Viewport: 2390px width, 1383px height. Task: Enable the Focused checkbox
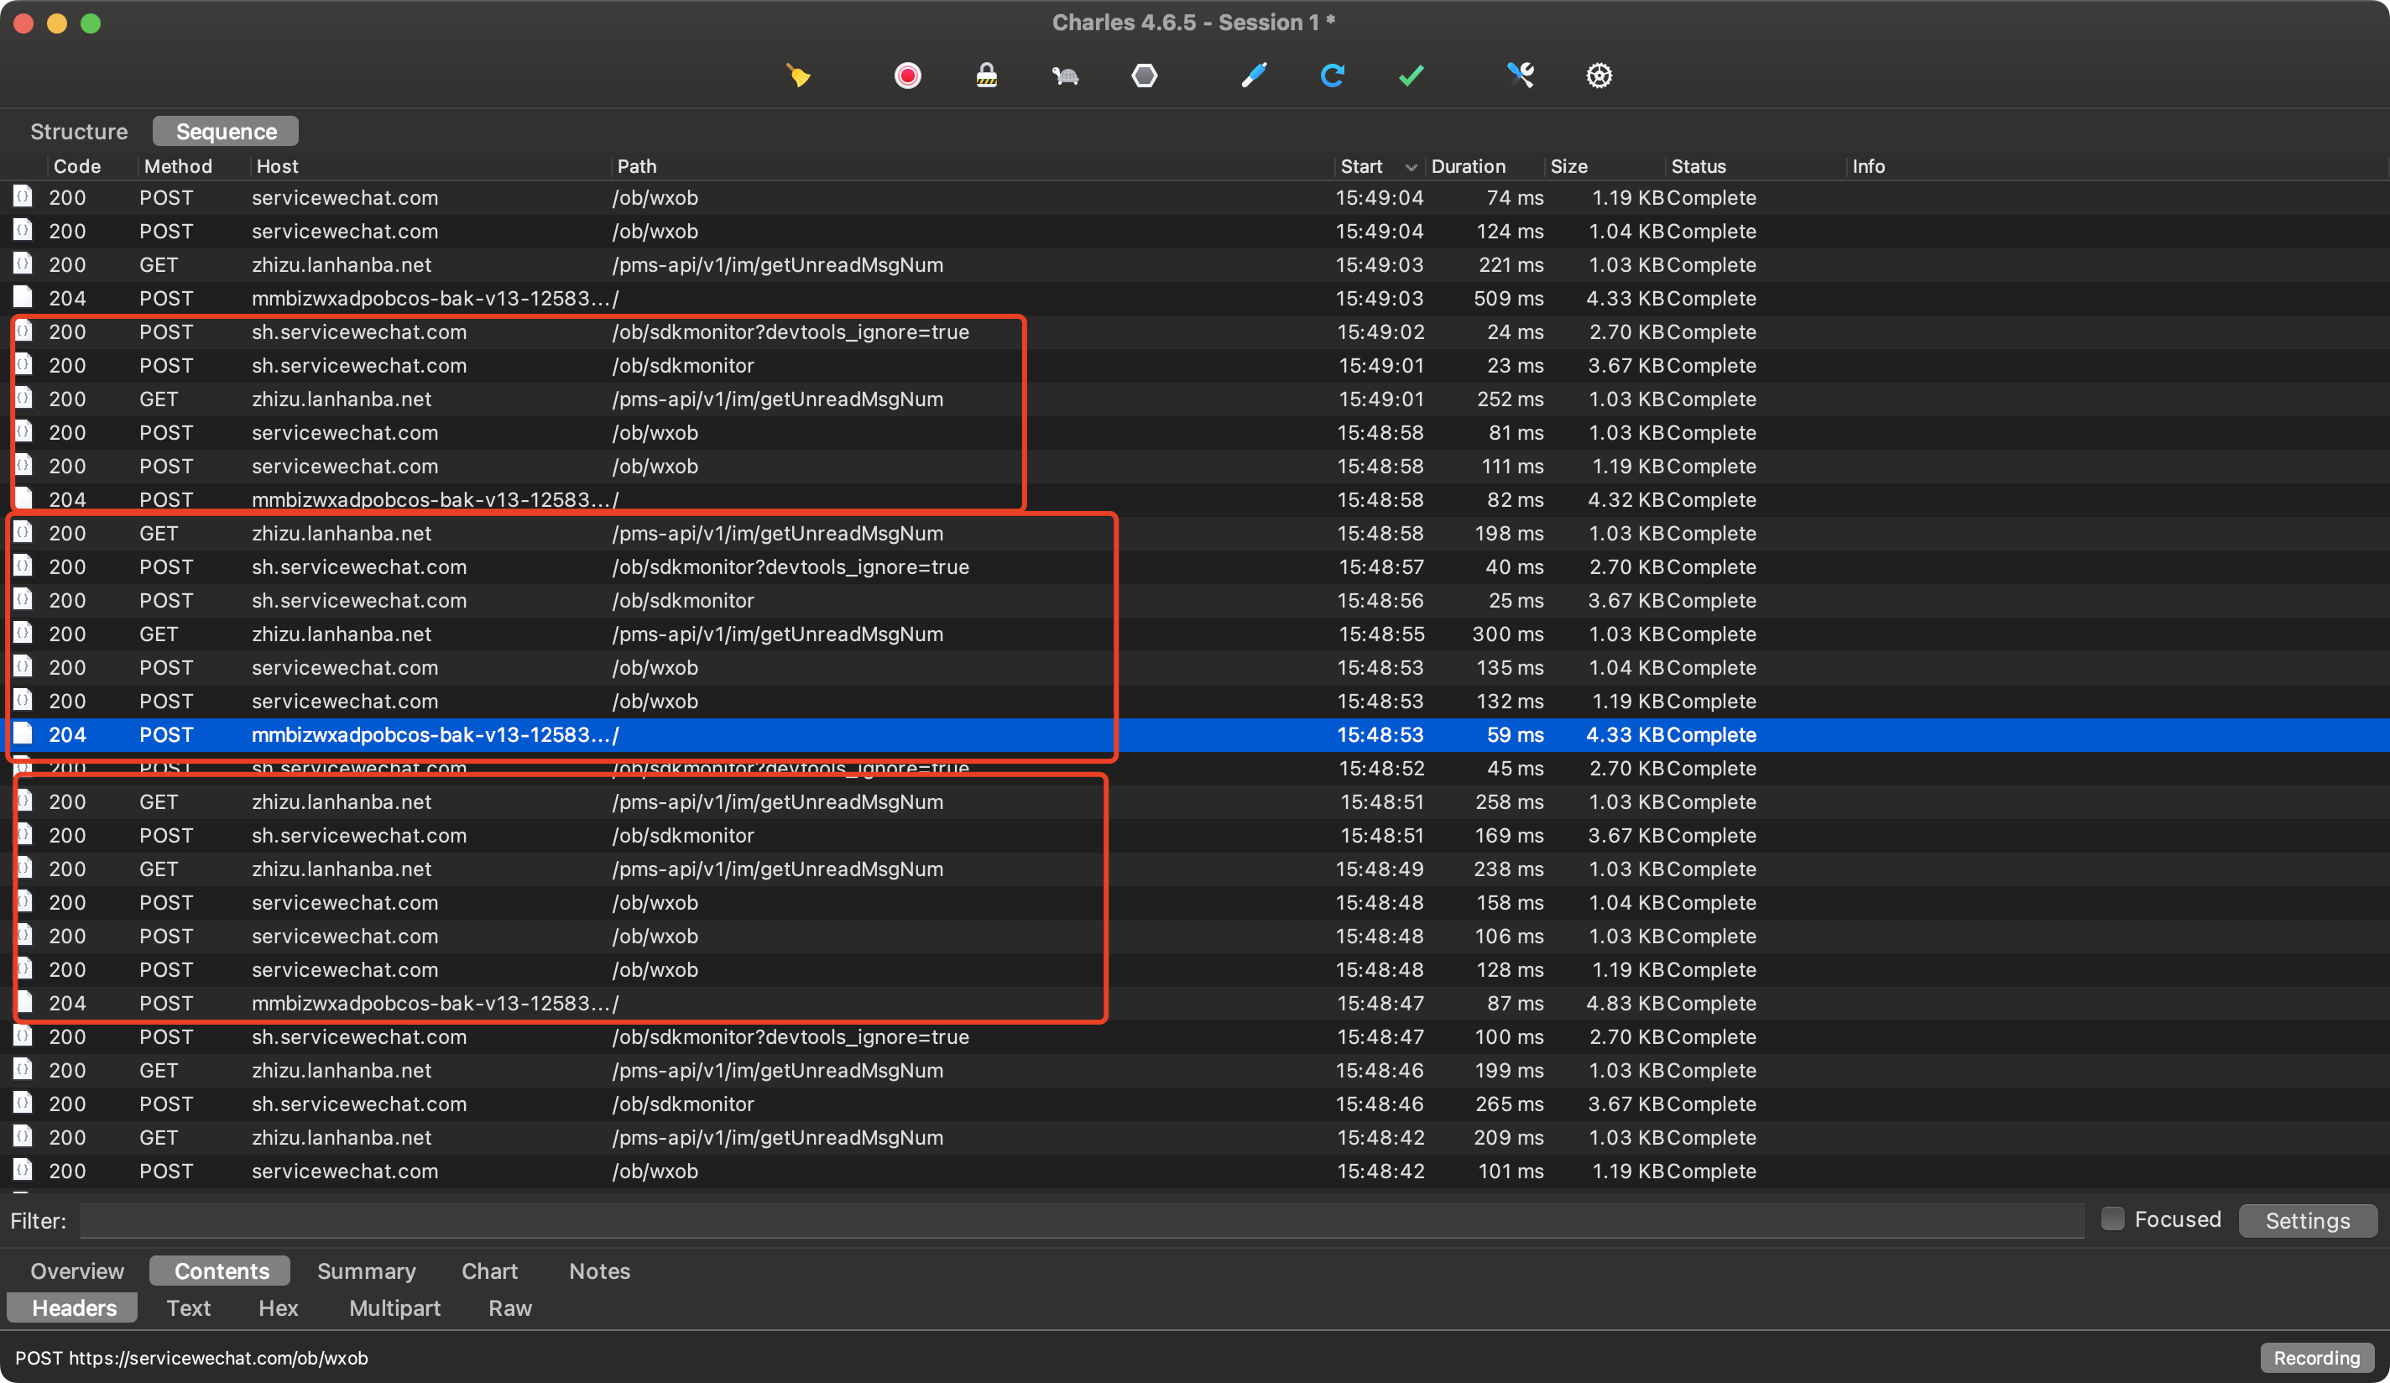pyautogui.click(x=2113, y=1219)
